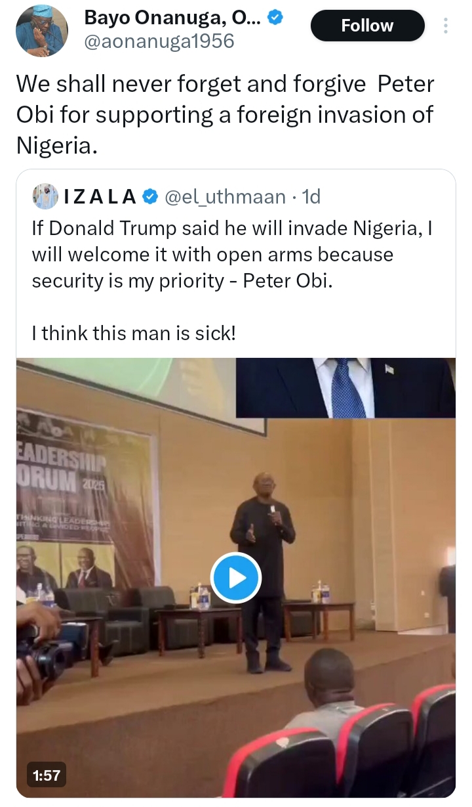Follow Bayo Onanuga's account
This screenshot has width=472, height=807.
(367, 26)
